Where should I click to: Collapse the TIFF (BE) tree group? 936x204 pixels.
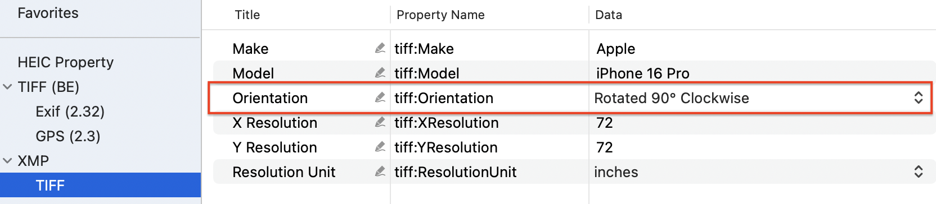(7, 87)
